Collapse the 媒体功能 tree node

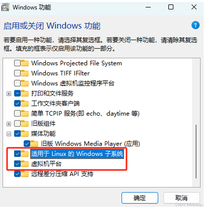9,134
